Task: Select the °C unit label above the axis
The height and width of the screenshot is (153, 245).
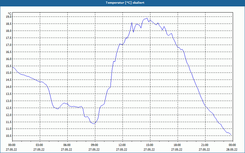Action: click(x=10, y=14)
